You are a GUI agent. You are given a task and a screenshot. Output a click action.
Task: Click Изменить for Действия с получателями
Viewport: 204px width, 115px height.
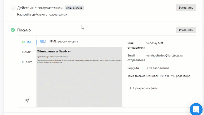click(x=186, y=8)
